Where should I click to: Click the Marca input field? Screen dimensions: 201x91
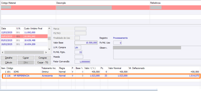[x=80, y=29]
